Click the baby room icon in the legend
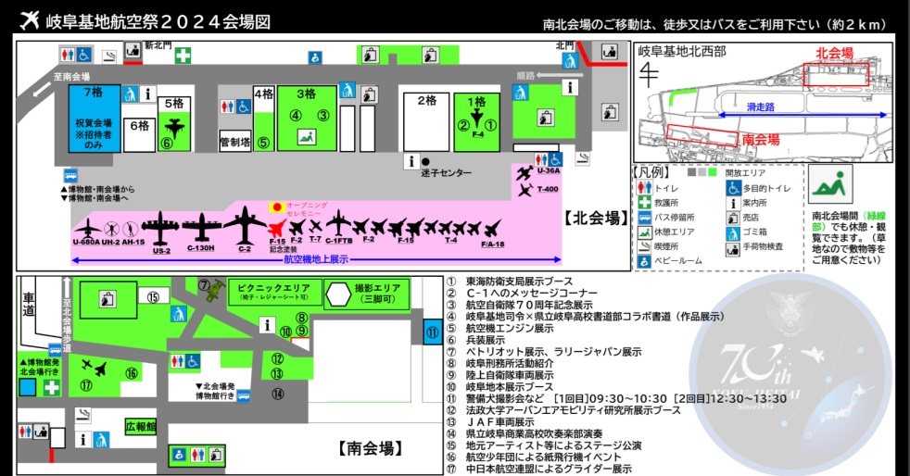 point(644,261)
